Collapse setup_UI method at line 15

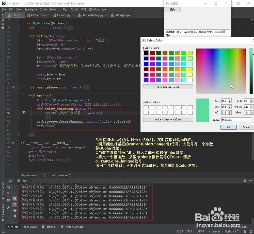point(19,36)
